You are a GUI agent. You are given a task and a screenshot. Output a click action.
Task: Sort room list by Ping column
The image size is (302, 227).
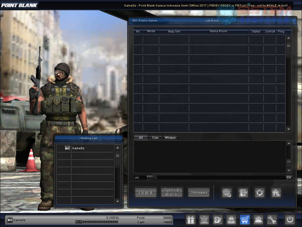pos(281,31)
